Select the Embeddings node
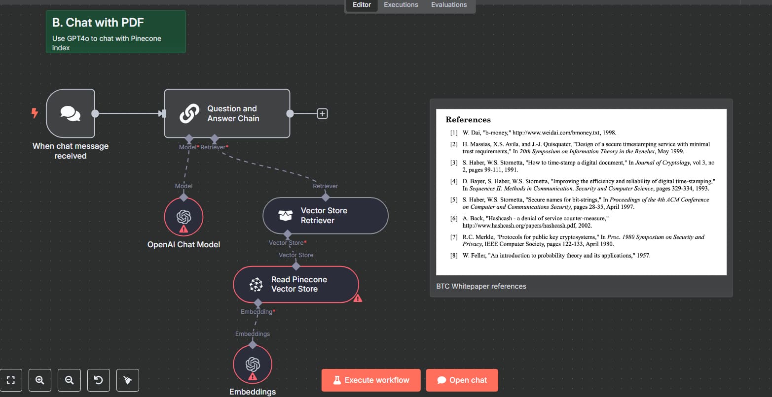 [253, 364]
